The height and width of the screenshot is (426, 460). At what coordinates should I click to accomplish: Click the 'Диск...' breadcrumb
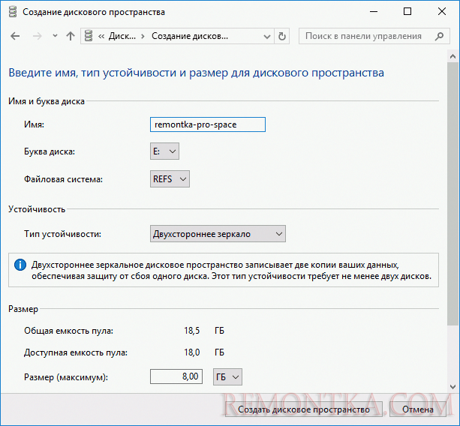pos(122,36)
